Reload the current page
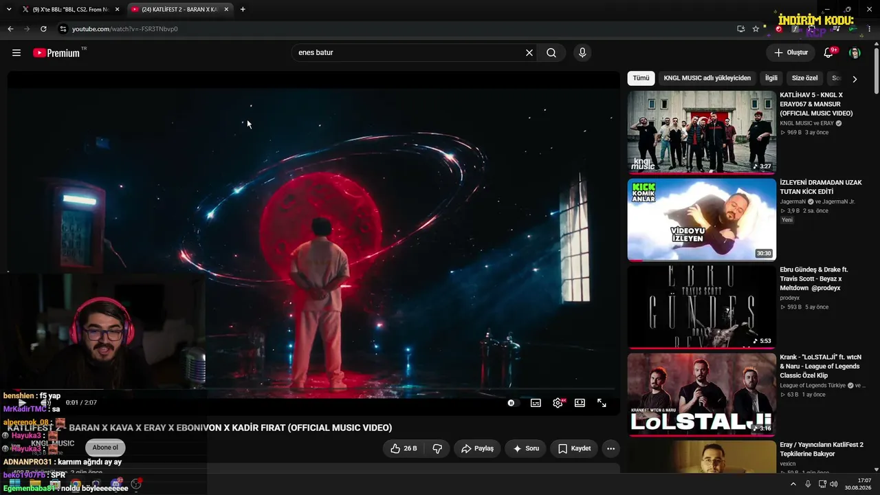The height and width of the screenshot is (495, 880). tap(43, 29)
